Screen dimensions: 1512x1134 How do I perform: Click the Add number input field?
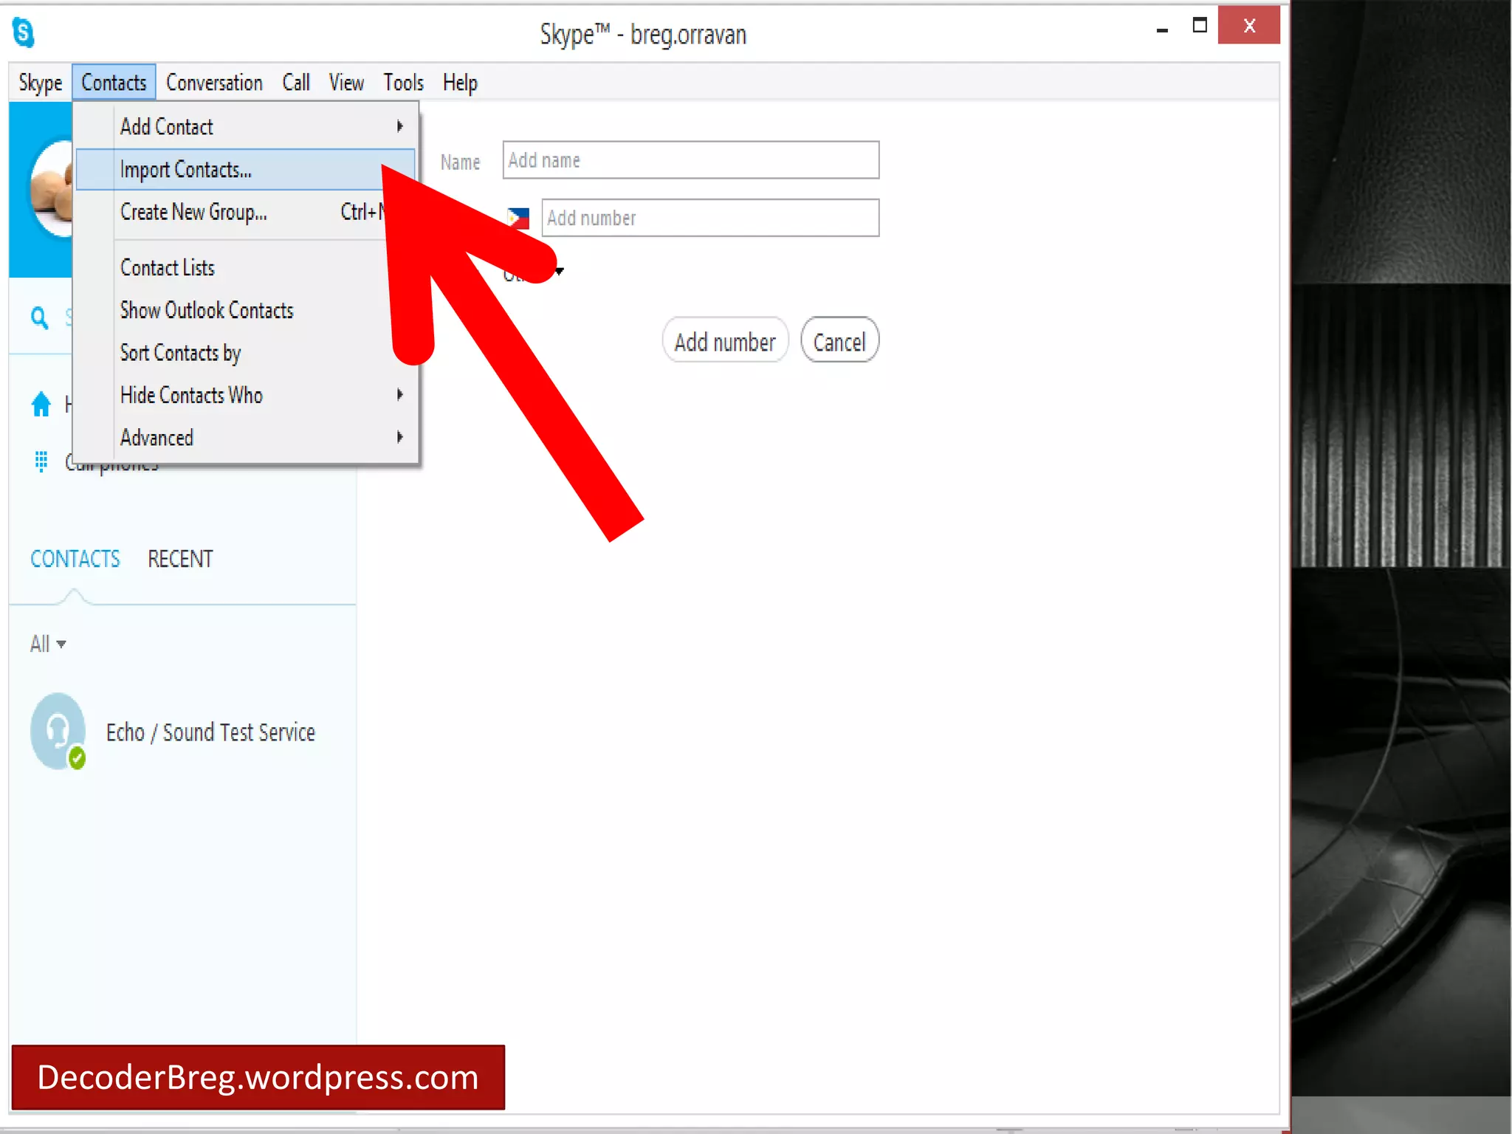[x=709, y=218]
